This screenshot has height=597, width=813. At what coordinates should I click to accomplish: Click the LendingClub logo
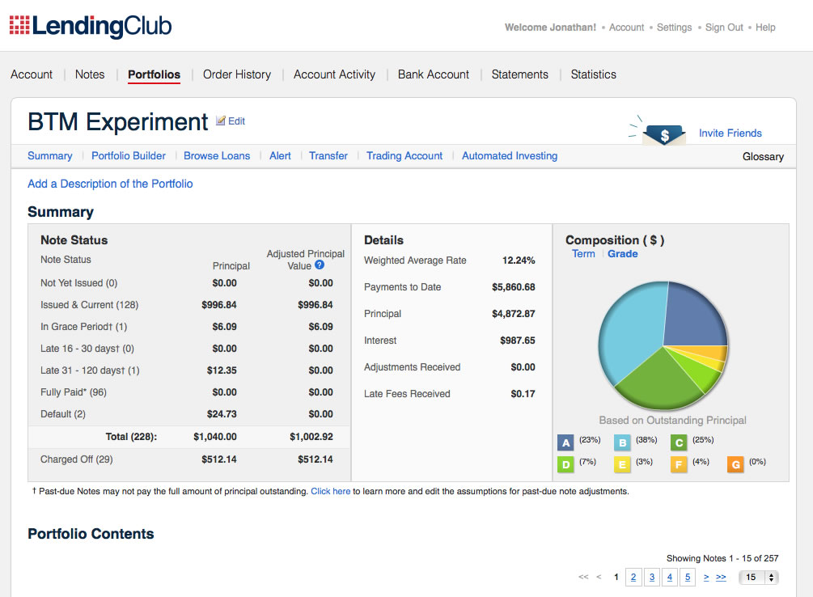click(91, 27)
